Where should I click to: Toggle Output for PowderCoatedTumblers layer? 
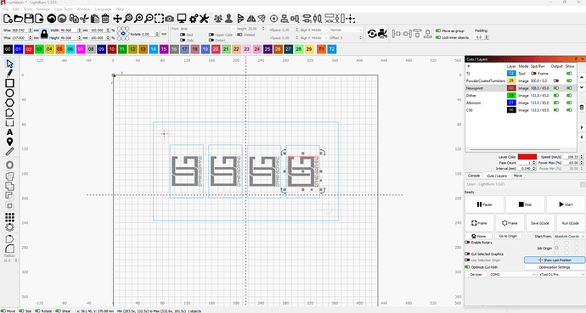pyautogui.click(x=556, y=81)
